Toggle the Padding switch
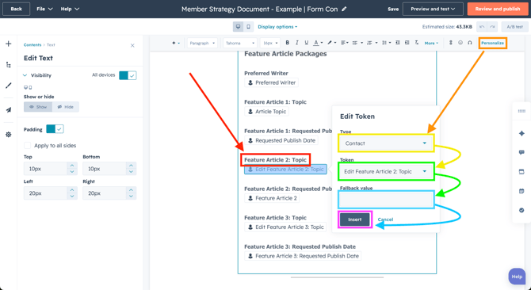Screen dimensions: 531x290 [x=55, y=129]
